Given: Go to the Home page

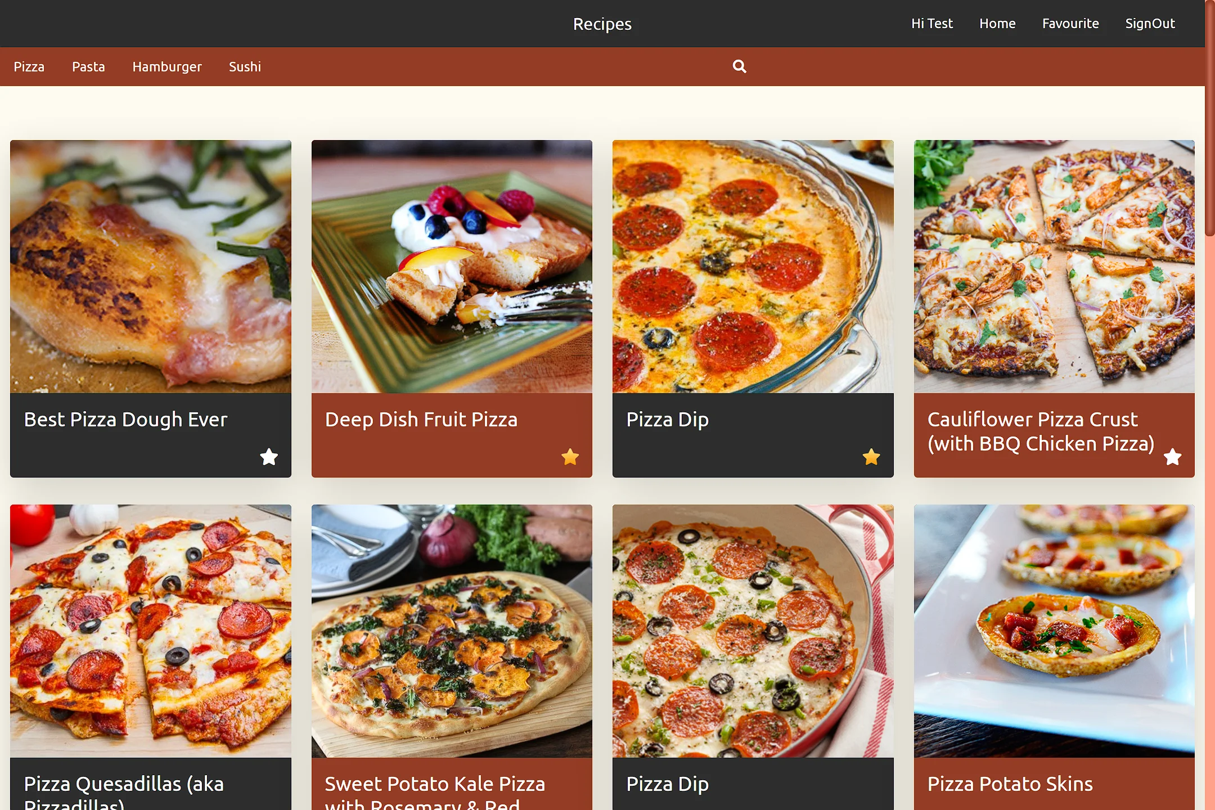Looking at the screenshot, I should coord(997,24).
